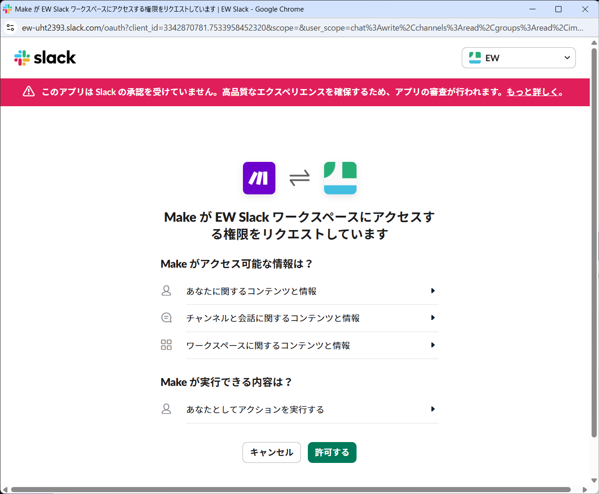Expand チャンネルと会話に関するコンテンツと情報 arrow
Viewport: 599px width, 494px height.
click(x=433, y=318)
